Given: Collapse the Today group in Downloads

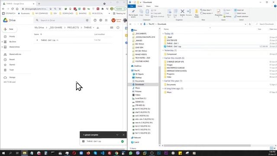Looking at the screenshot, I should (x=163, y=34).
